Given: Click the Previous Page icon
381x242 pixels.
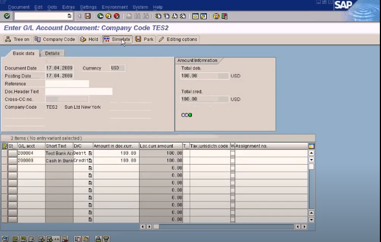Looking at the screenshot, I should (x=166, y=16).
